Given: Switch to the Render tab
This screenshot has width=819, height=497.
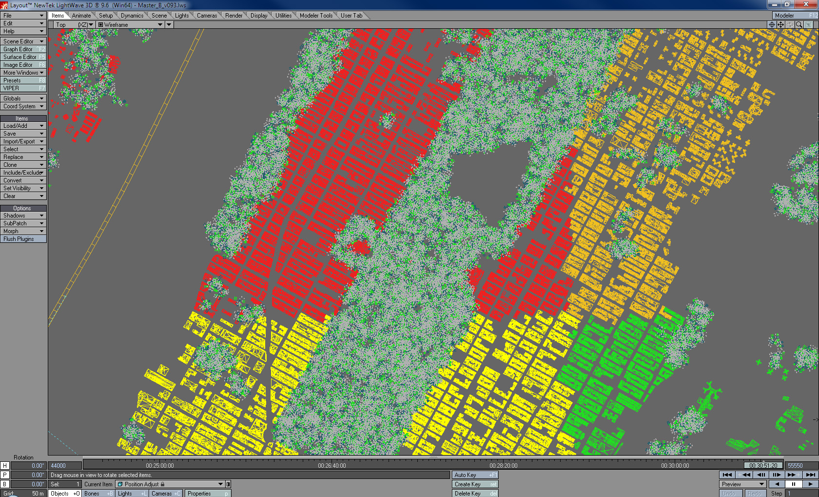Looking at the screenshot, I should 234,16.
